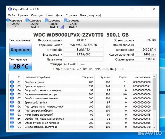Viewport: 165px width, 139px height.
Task: Open the Правка menu
Action: [x=23, y=15]
